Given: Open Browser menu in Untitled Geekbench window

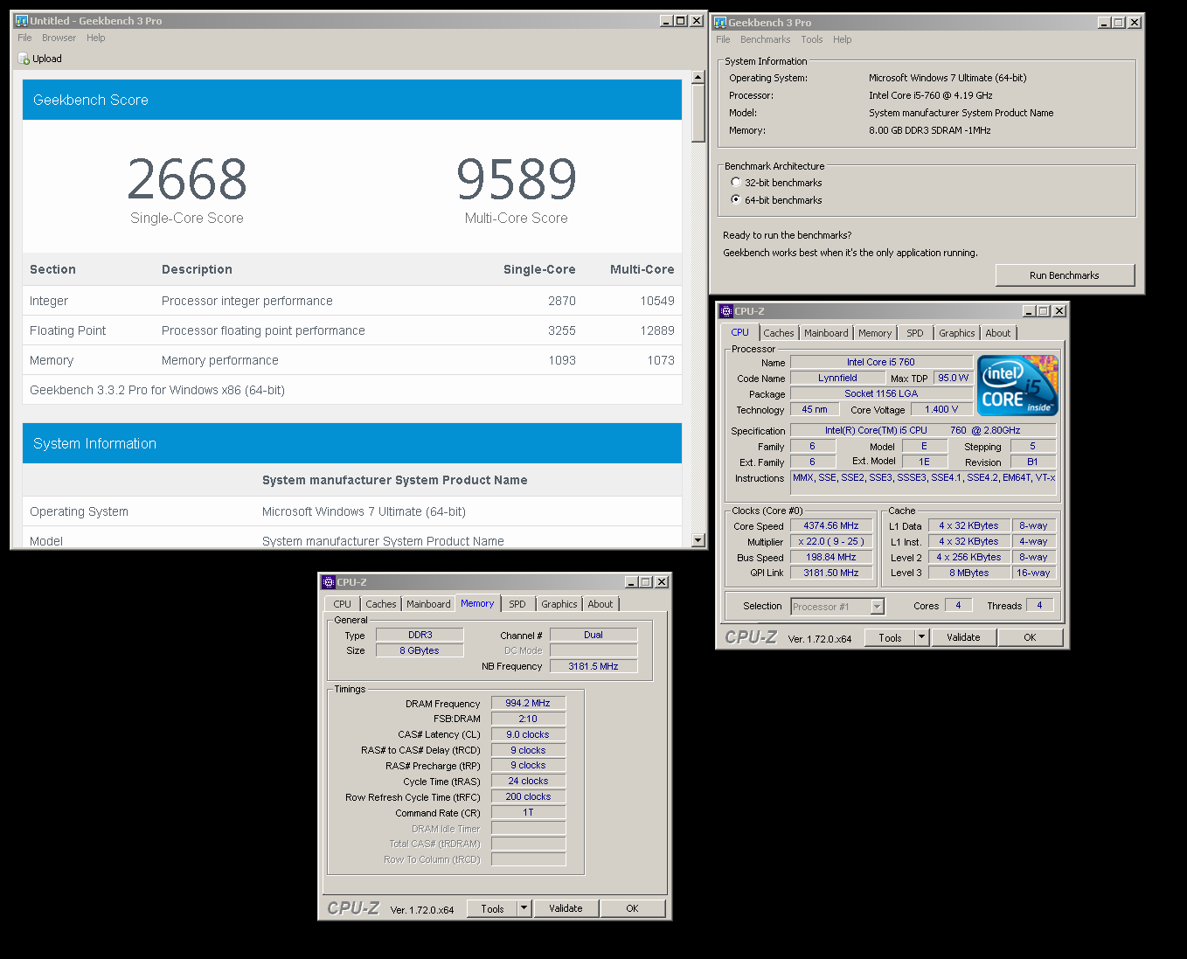Looking at the screenshot, I should [59, 38].
